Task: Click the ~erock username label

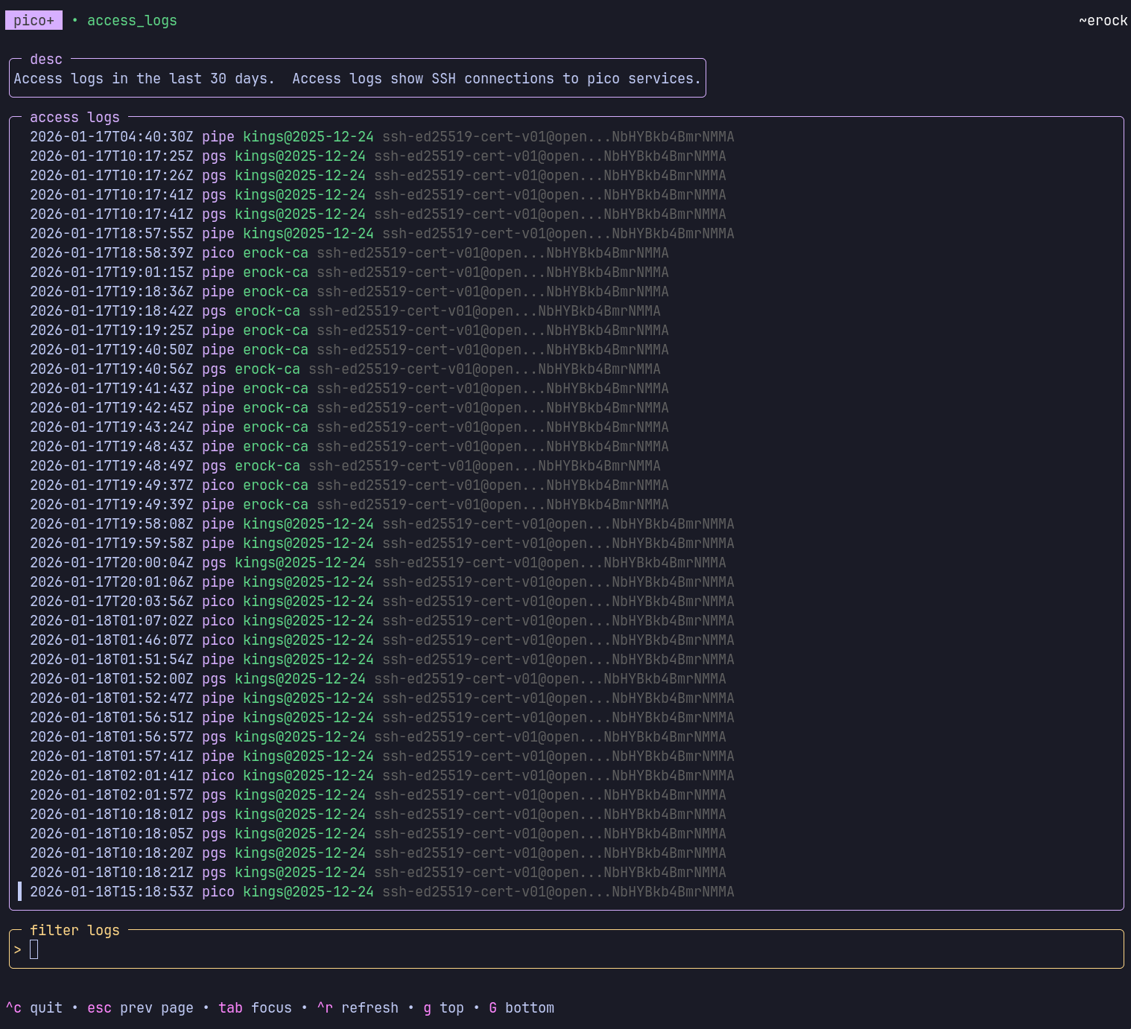Action: 1103,21
